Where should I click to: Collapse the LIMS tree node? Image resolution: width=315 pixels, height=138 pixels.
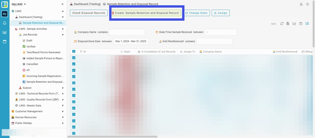(x=63, y=11)
